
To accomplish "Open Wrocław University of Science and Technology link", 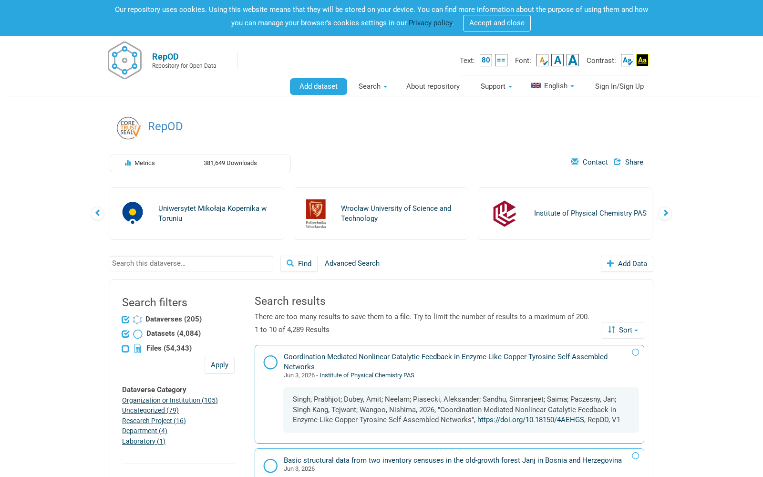I will (396, 213).
